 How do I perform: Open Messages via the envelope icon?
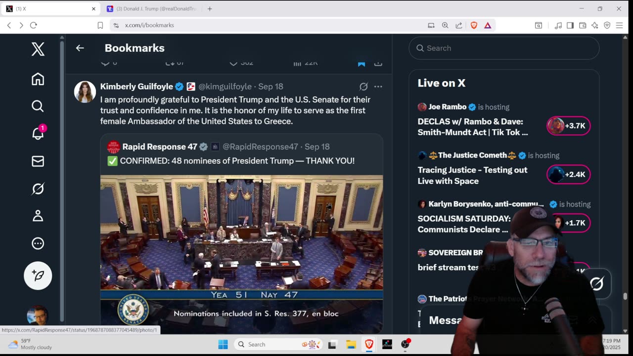point(38,161)
